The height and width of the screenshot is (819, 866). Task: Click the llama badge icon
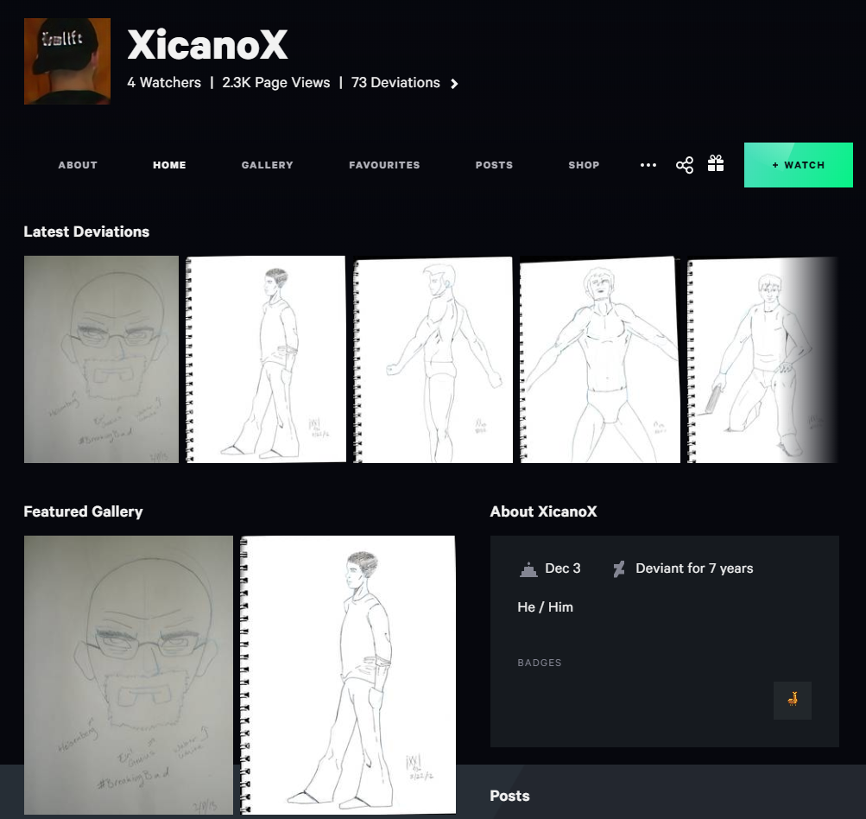tap(793, 700)
